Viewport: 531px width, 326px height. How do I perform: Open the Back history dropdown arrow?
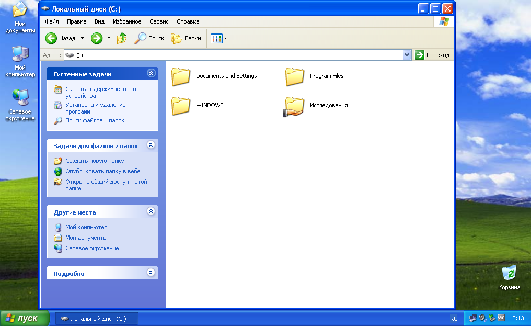(x=82, y=38)
